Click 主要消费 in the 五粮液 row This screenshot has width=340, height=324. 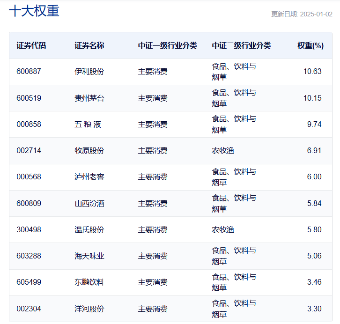tap(153, 124)
